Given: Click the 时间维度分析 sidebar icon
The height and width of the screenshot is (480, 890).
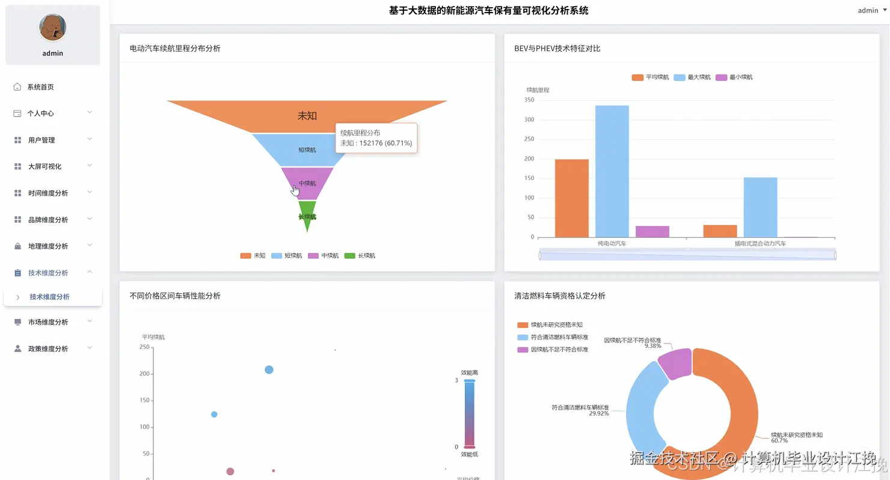Looking at the screenshot, I should (17, 193).
